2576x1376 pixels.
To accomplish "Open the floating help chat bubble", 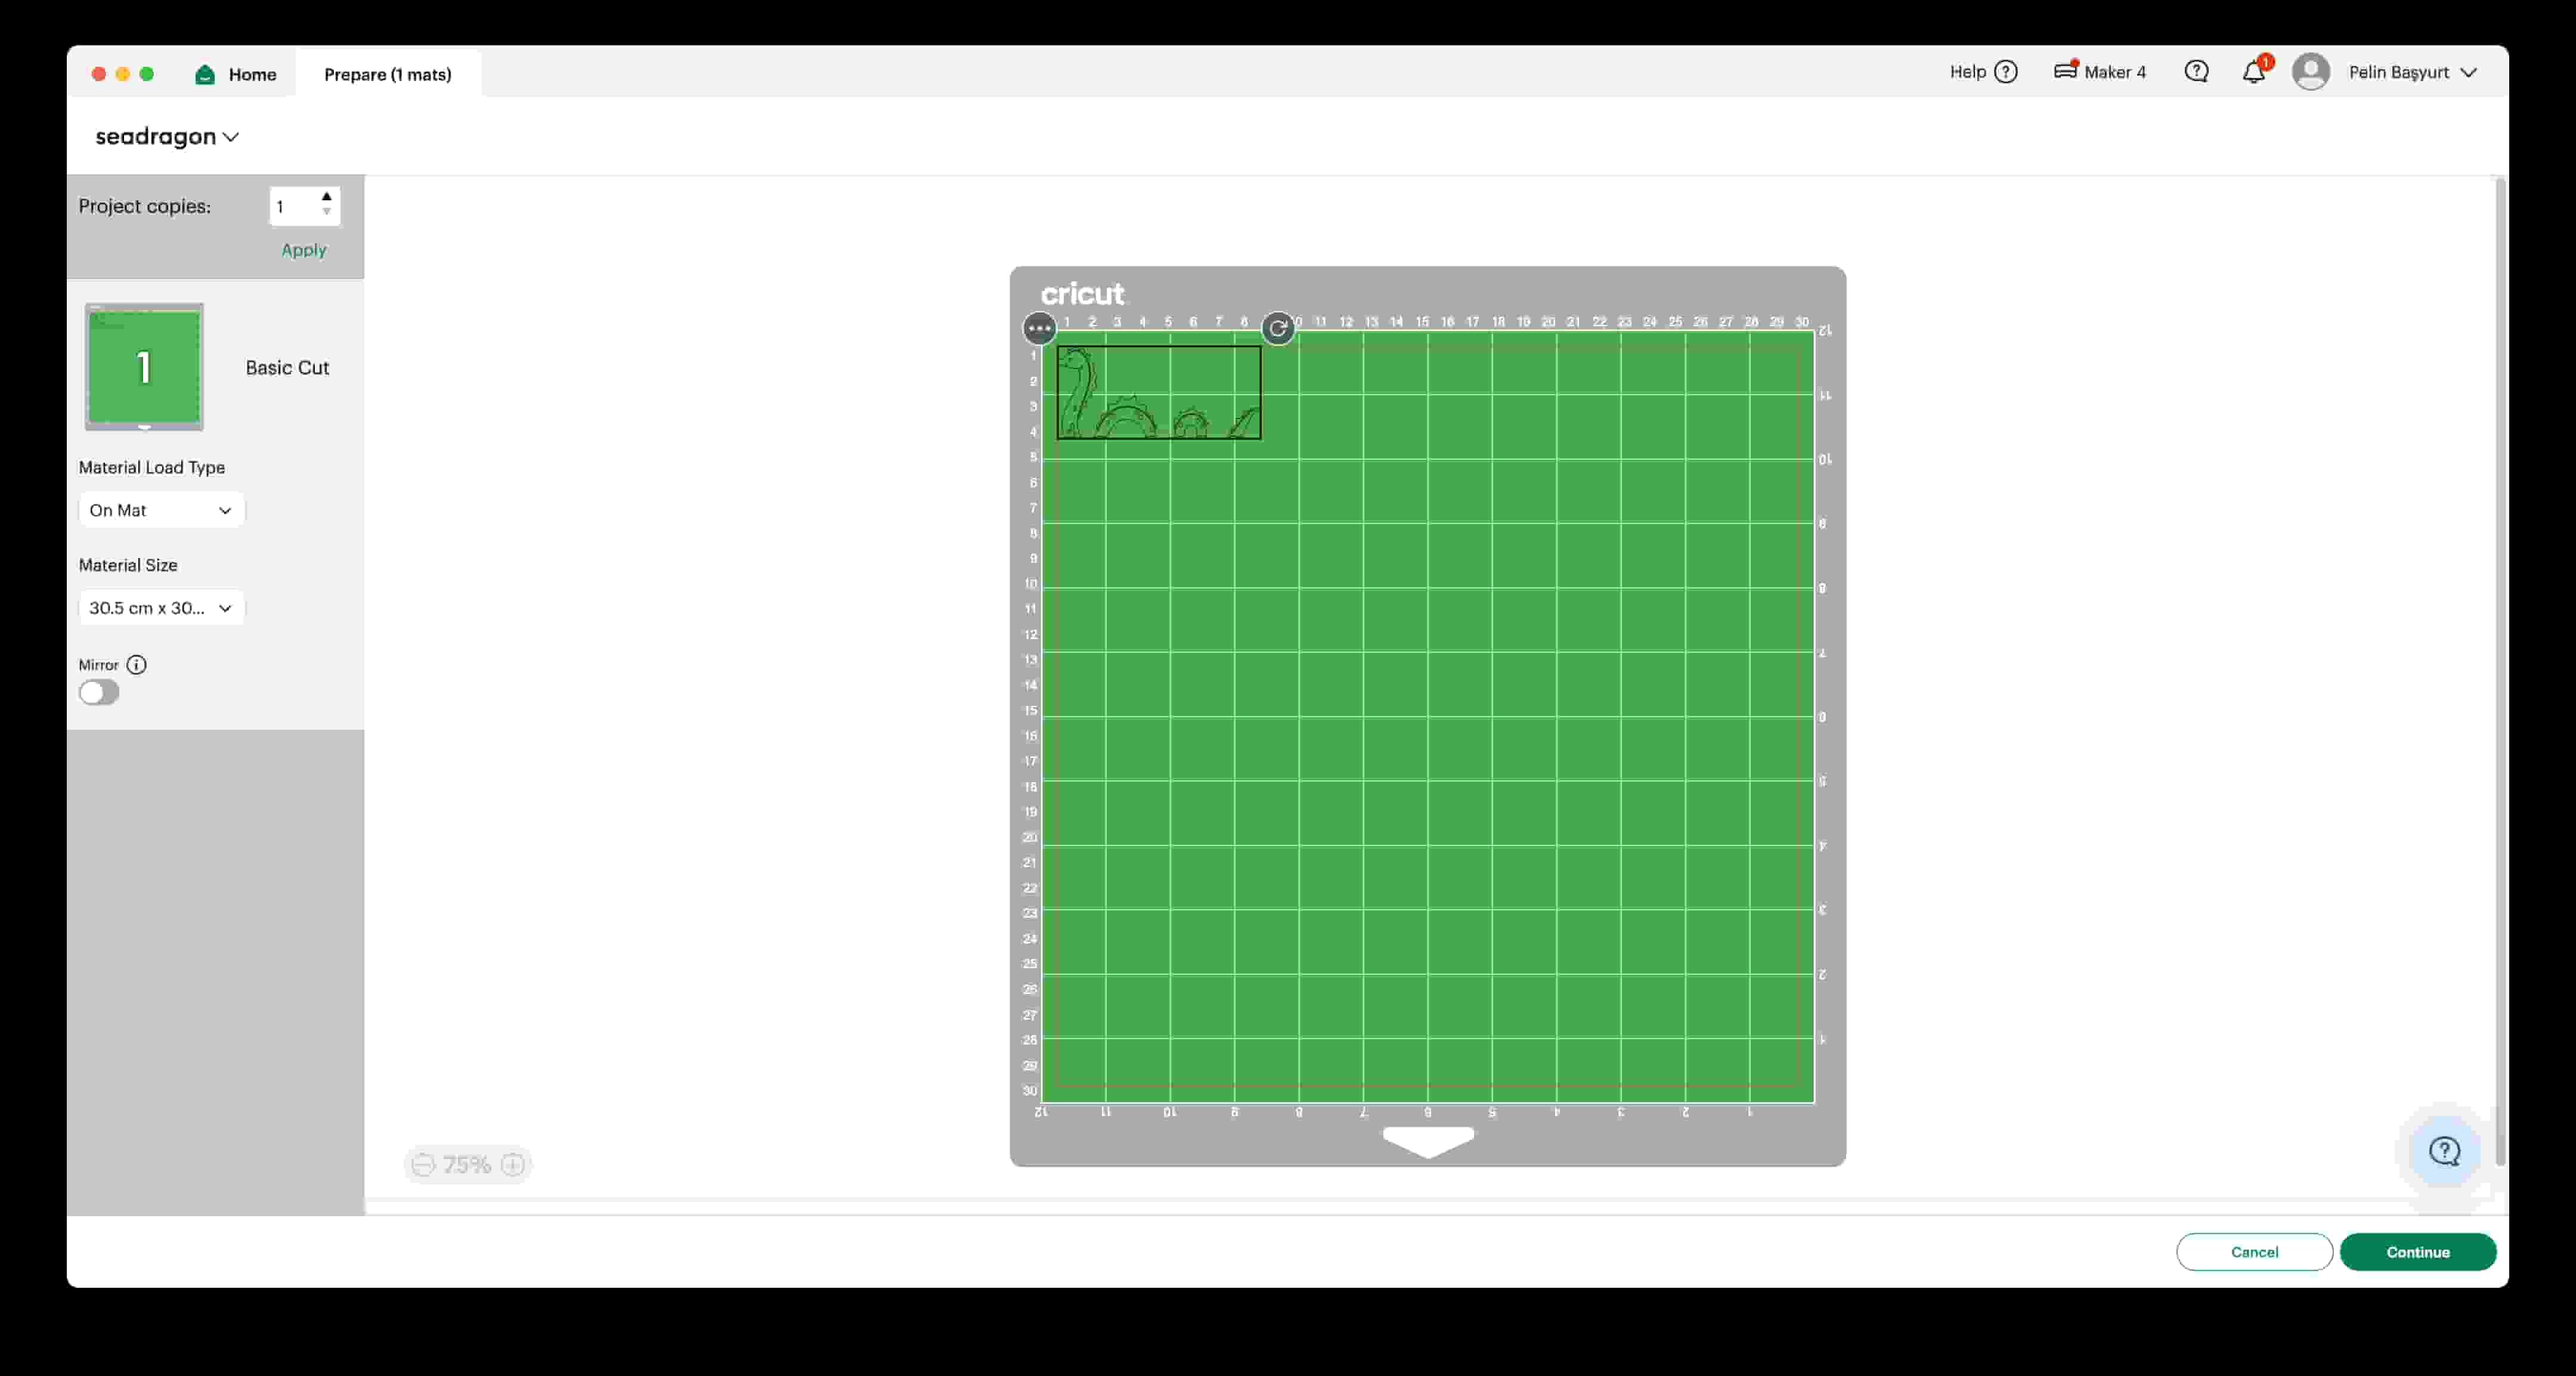I will click(2444, 1152).
